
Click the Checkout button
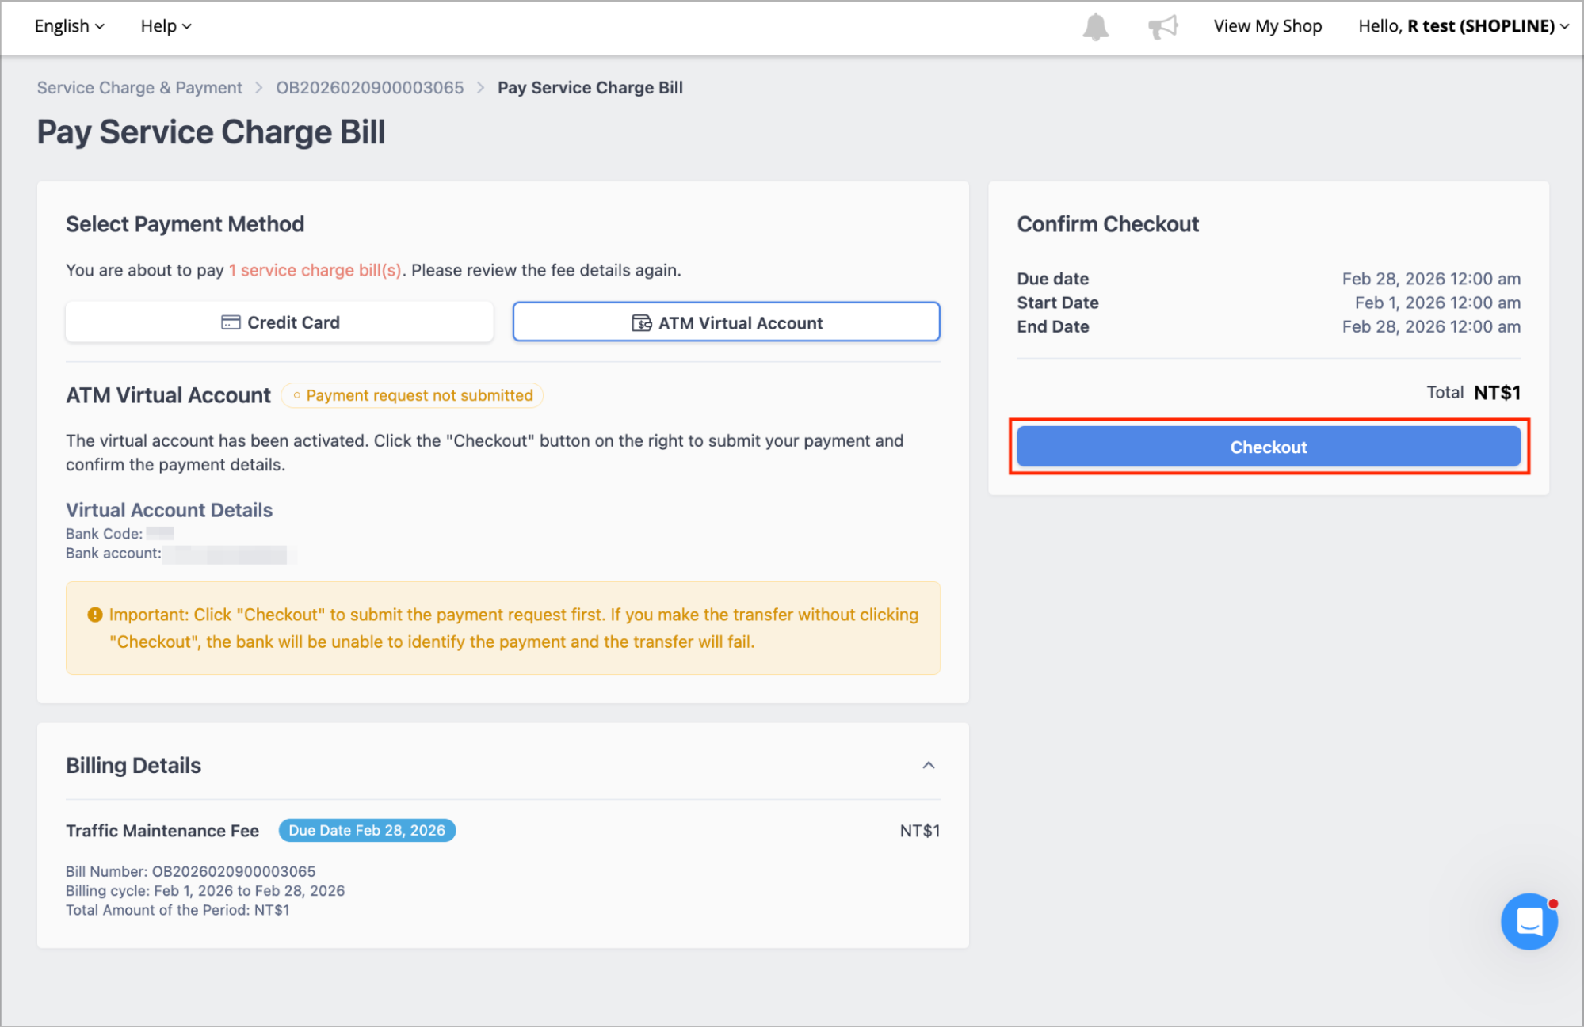pos(1268,447)
